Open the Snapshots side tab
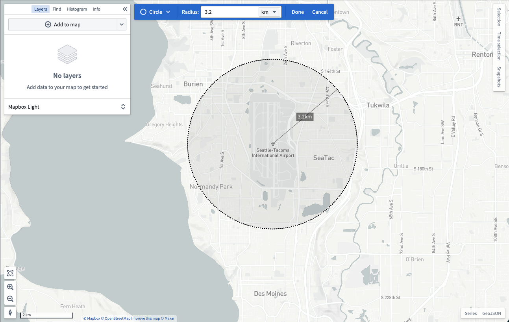 coord(499,76)
